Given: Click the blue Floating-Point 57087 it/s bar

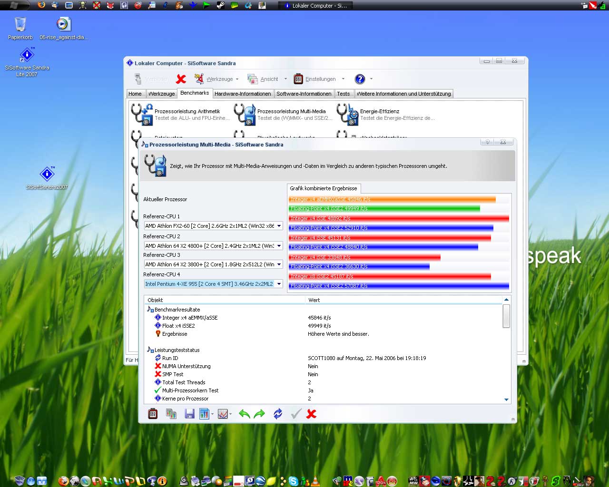Looking at the screenshot, I should [x=399, y=286].
